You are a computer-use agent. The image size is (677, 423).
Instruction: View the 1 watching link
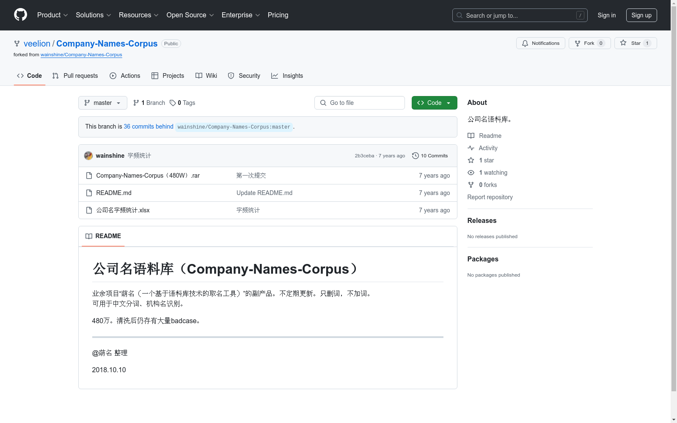click(487, 173)
